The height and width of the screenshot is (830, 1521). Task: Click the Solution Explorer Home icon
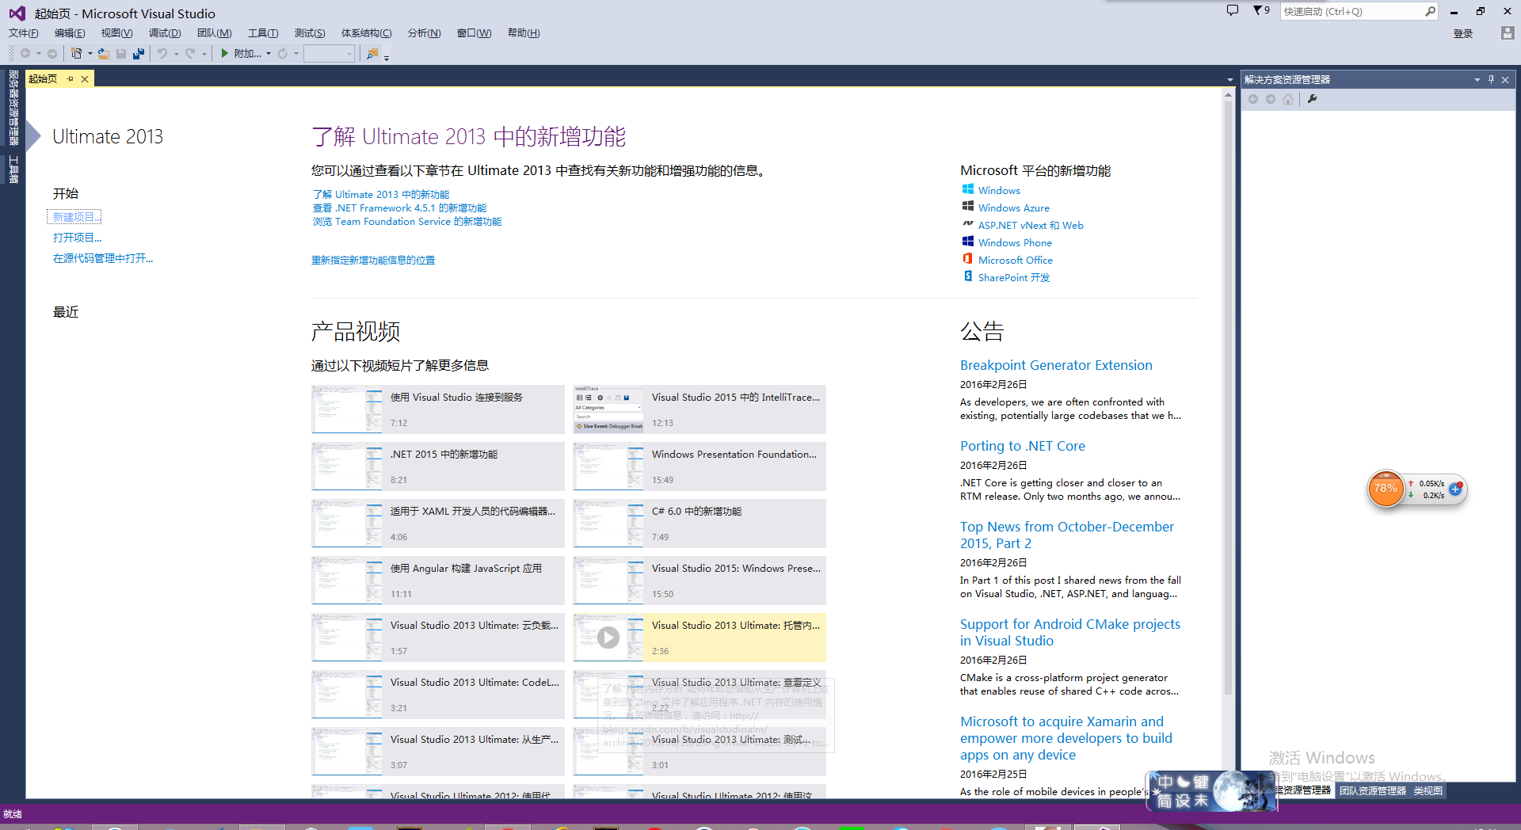pyautogui.click(x=1288, y=99)
